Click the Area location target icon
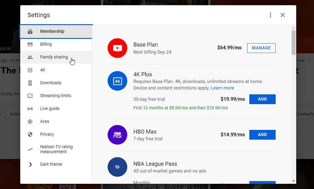Viewport: 314px width, 189px height. [x=30, y=121]
